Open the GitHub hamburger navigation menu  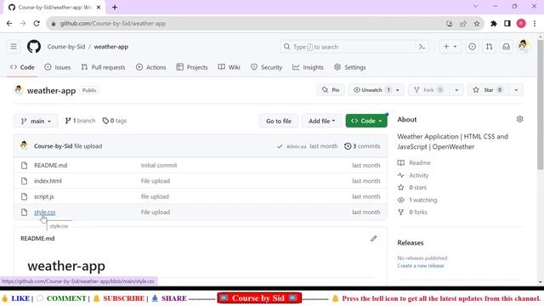pos(14,47)
